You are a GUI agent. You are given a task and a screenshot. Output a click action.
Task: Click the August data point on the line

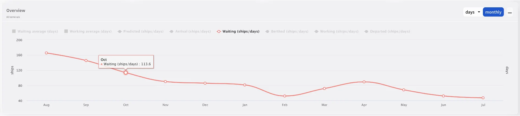pyautogui.click(x=46, y=53)
